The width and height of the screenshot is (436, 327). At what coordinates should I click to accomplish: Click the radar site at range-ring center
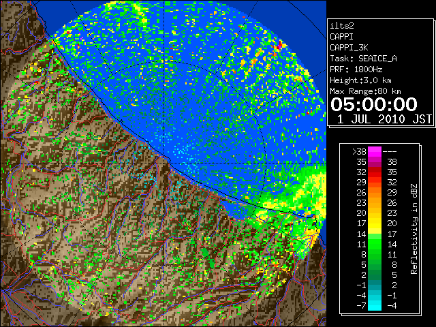point(164,163)
